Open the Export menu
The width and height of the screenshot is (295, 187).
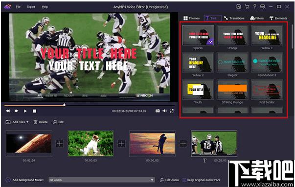(31, 7)
